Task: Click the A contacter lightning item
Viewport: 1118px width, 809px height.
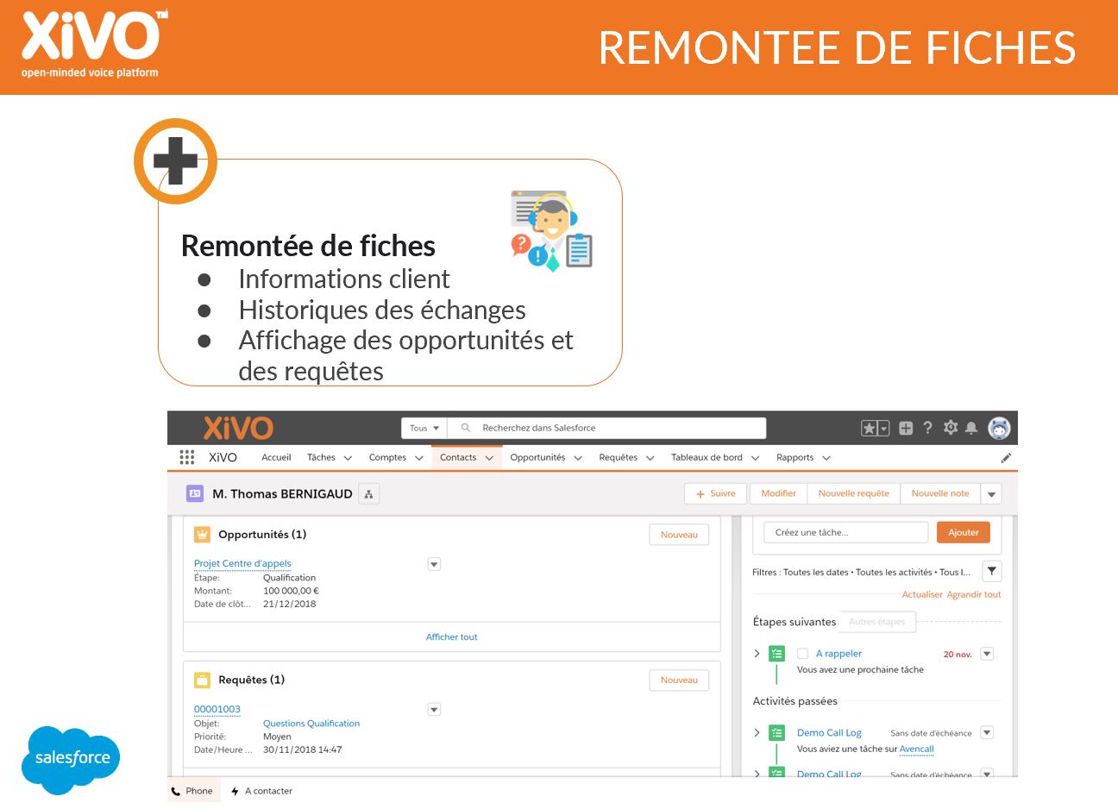Action: (261, 791)
